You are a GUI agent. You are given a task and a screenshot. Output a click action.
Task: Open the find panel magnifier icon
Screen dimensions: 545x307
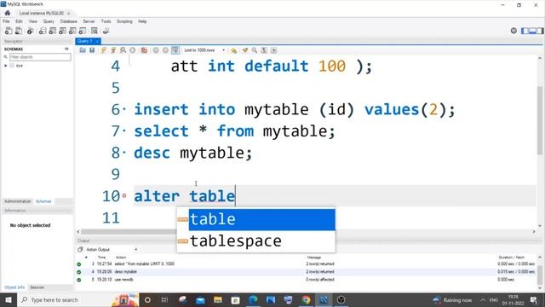[x=255, y=50]
